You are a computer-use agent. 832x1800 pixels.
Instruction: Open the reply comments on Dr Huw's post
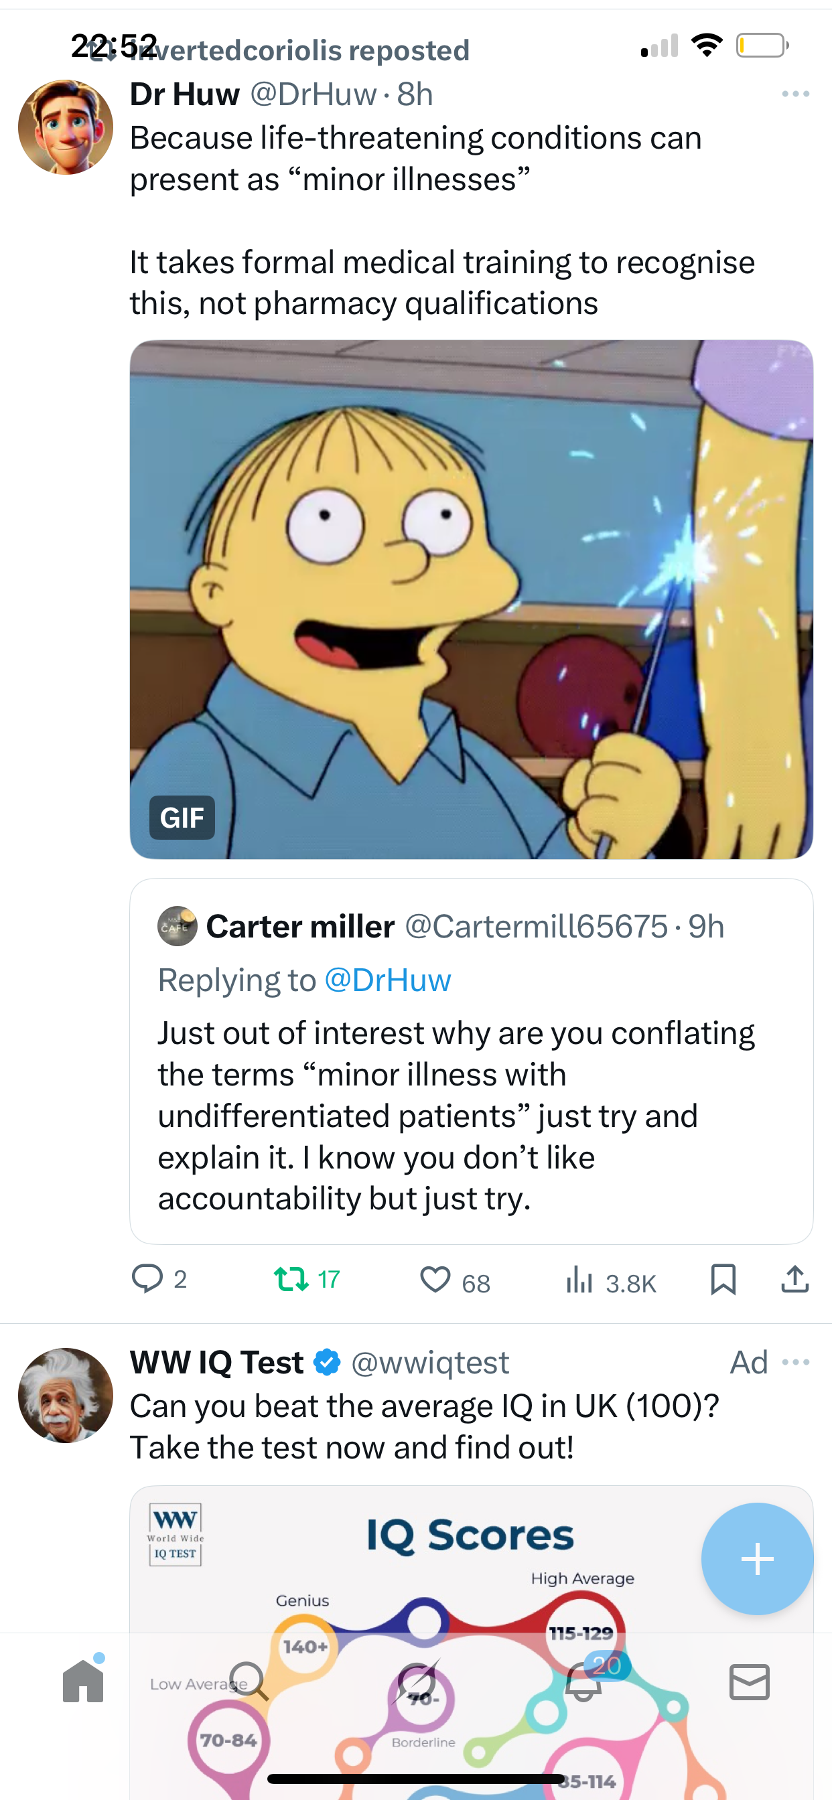coord(147,1279)
